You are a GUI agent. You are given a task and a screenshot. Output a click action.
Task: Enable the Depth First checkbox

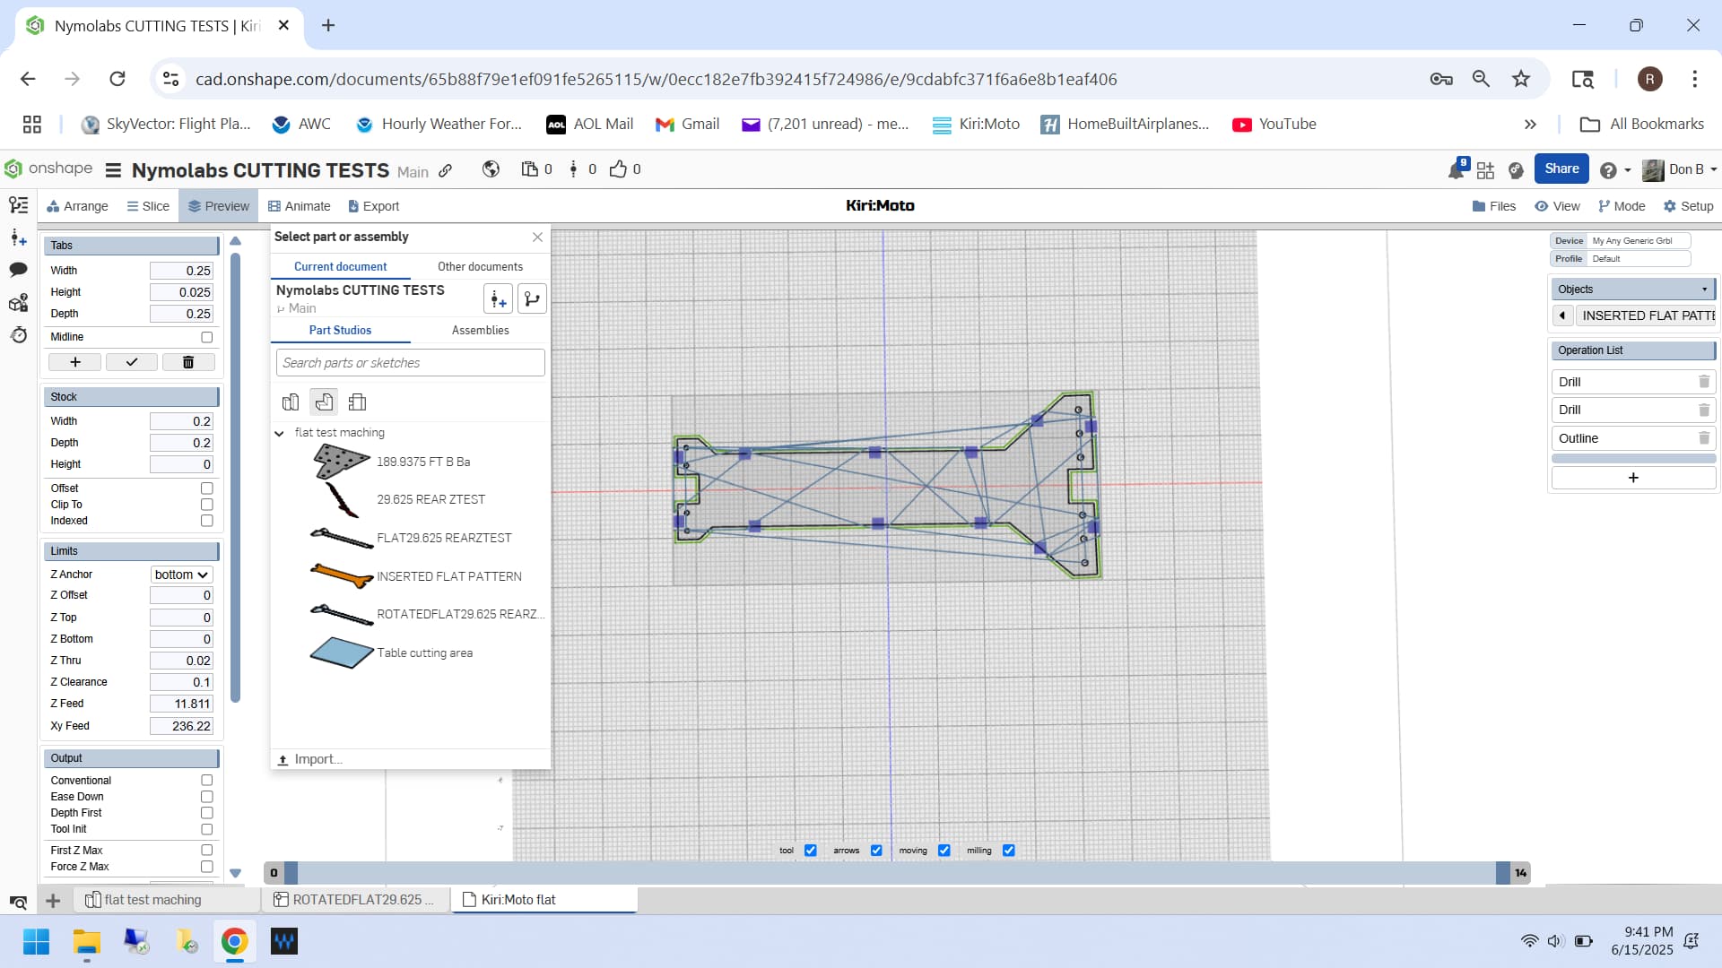[207, 813]
